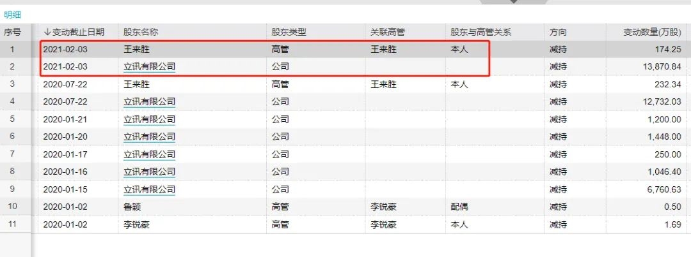Select row number 1 in 序号 column

point(12,49)
